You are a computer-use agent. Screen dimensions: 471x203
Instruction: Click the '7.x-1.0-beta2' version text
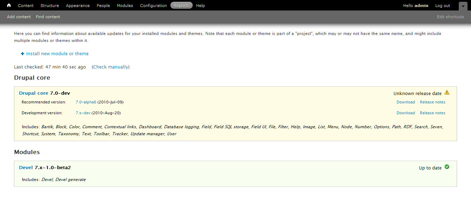click(53, 168)
